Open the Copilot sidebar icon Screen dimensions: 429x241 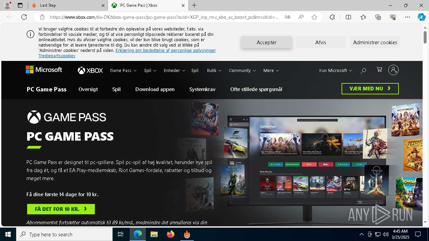click(421, 17)
